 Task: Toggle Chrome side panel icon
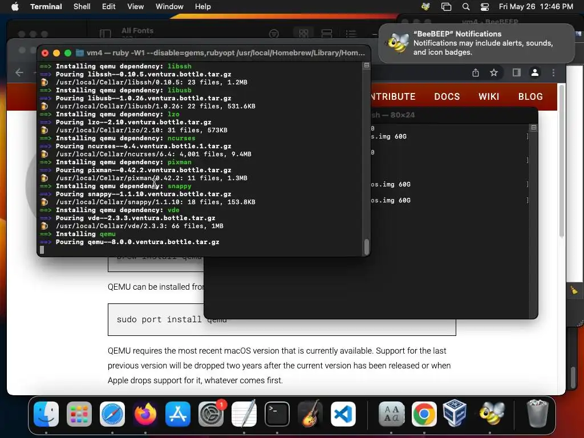tap(516, 72)
